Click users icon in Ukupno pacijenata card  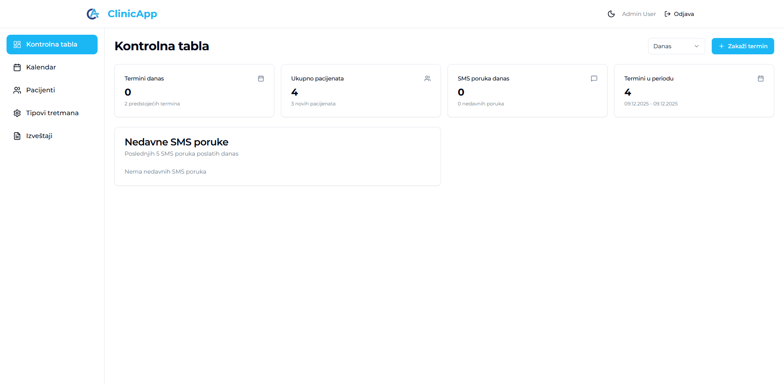(428, 78)
